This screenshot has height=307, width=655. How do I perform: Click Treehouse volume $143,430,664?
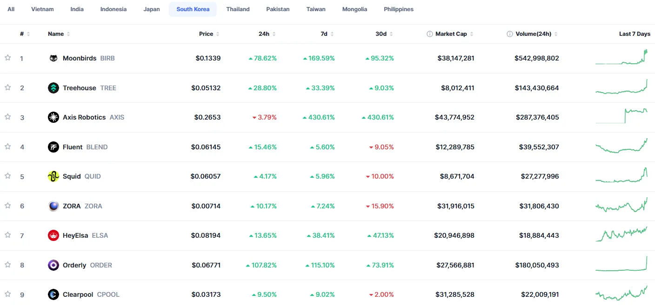point(537,88)
